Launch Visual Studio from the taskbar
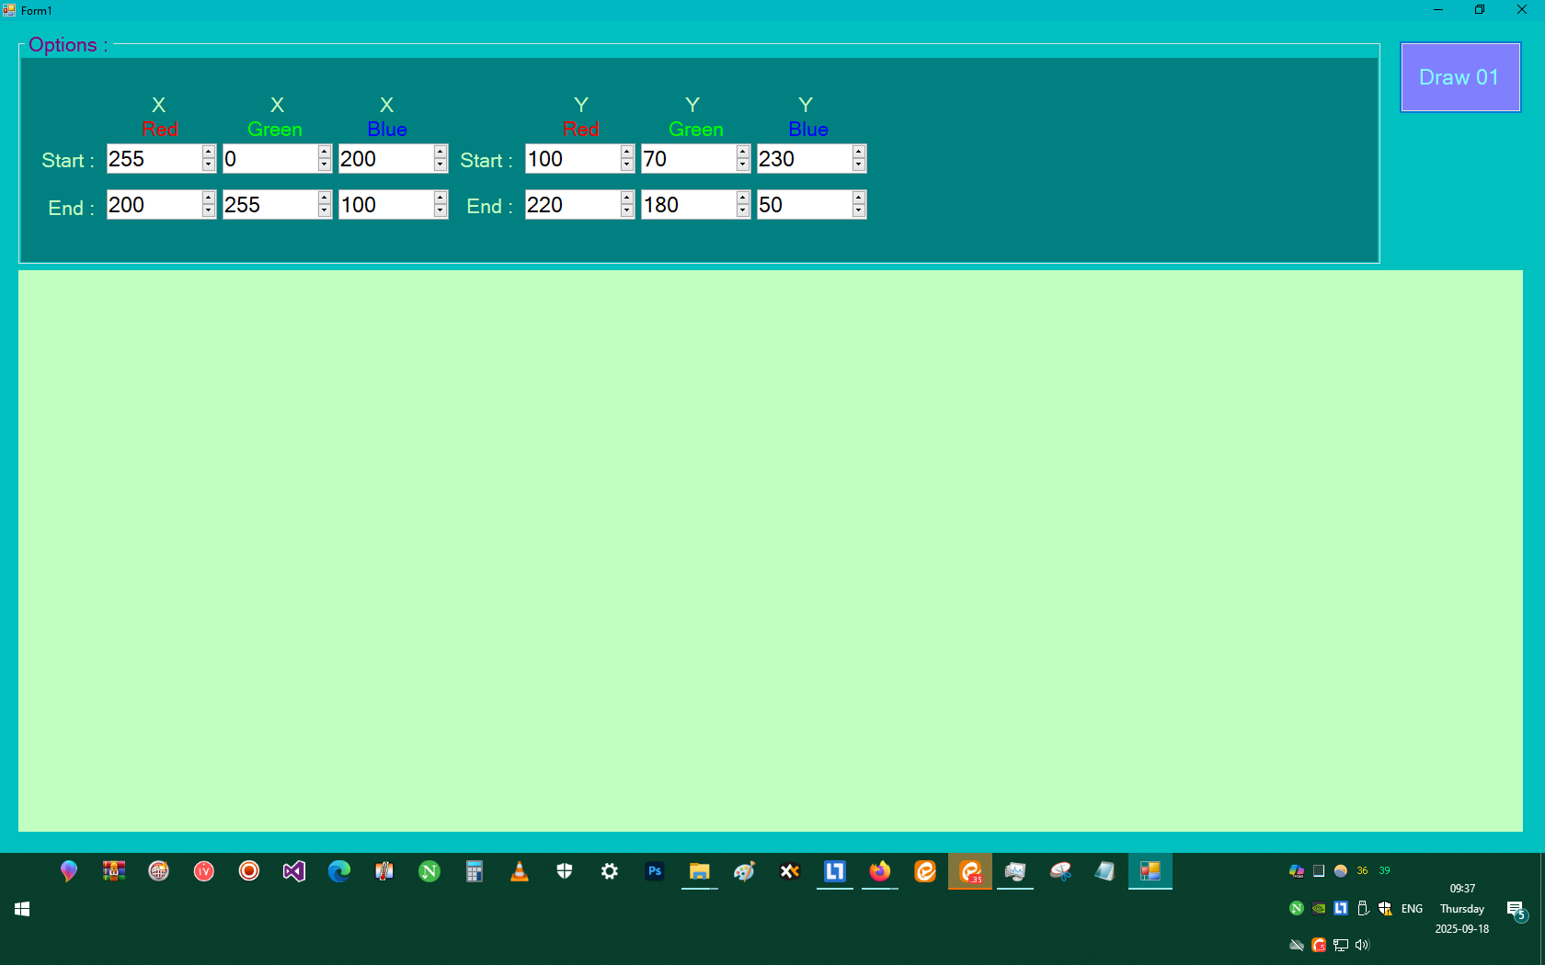Image resolution: width=1545 pixels, height=965 pixels. coord(293,871)
